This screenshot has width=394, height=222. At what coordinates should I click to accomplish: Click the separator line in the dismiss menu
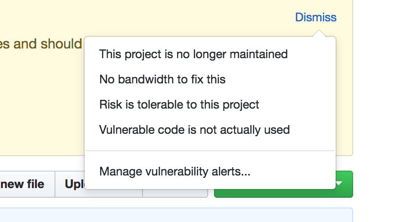coord(210,151)
